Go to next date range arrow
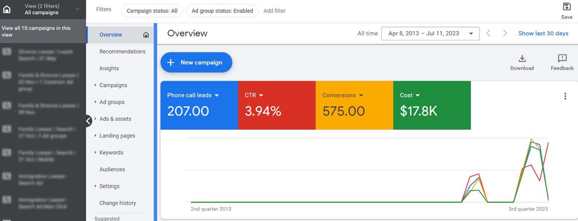Viewport: 578px width, 221px height. point(505,34)
